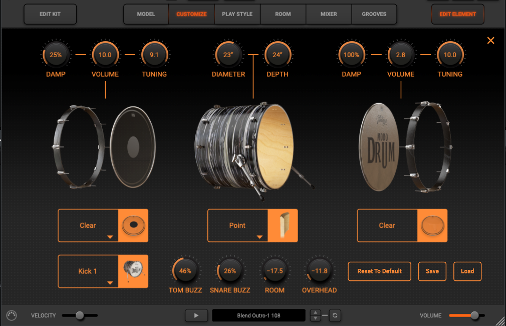Click the window resize grip corner
This screenshot has width=506, height=326.
click(x=500, y=321)
